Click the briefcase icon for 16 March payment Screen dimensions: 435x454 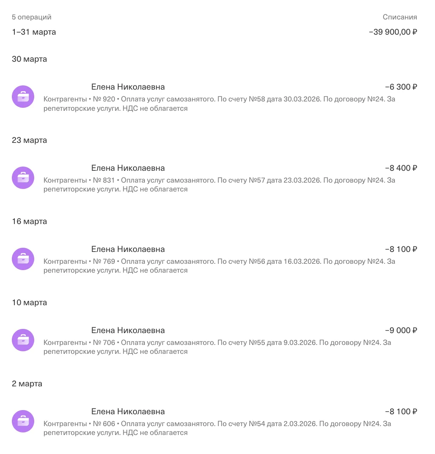23,259
